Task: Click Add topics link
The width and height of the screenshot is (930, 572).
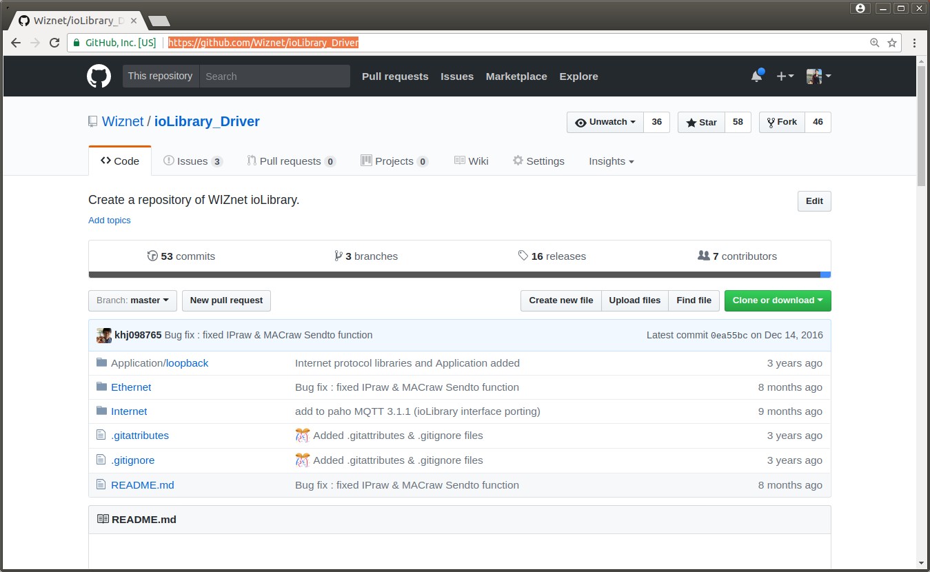Action: (x=110, y=221)
